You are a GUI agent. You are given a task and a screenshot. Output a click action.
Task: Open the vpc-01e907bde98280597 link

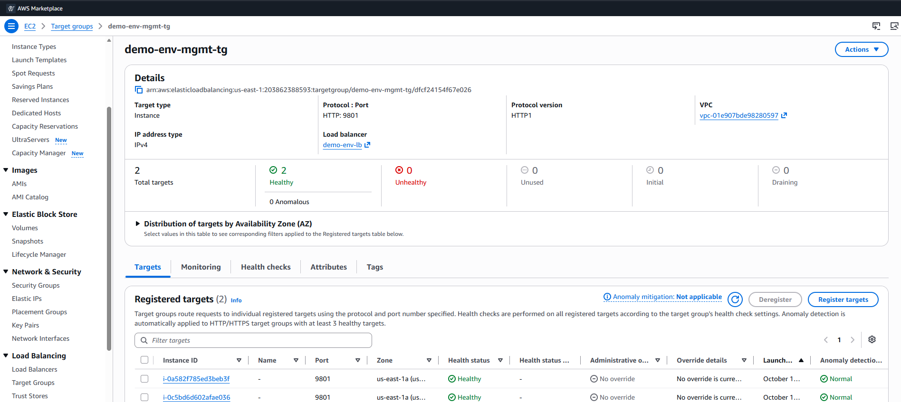coord(739,115)
